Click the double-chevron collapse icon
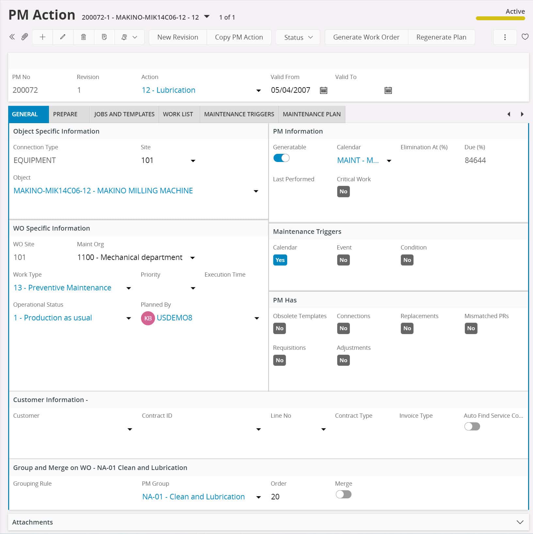This screenshot has height=534, width=533. (x=12, y=37)
